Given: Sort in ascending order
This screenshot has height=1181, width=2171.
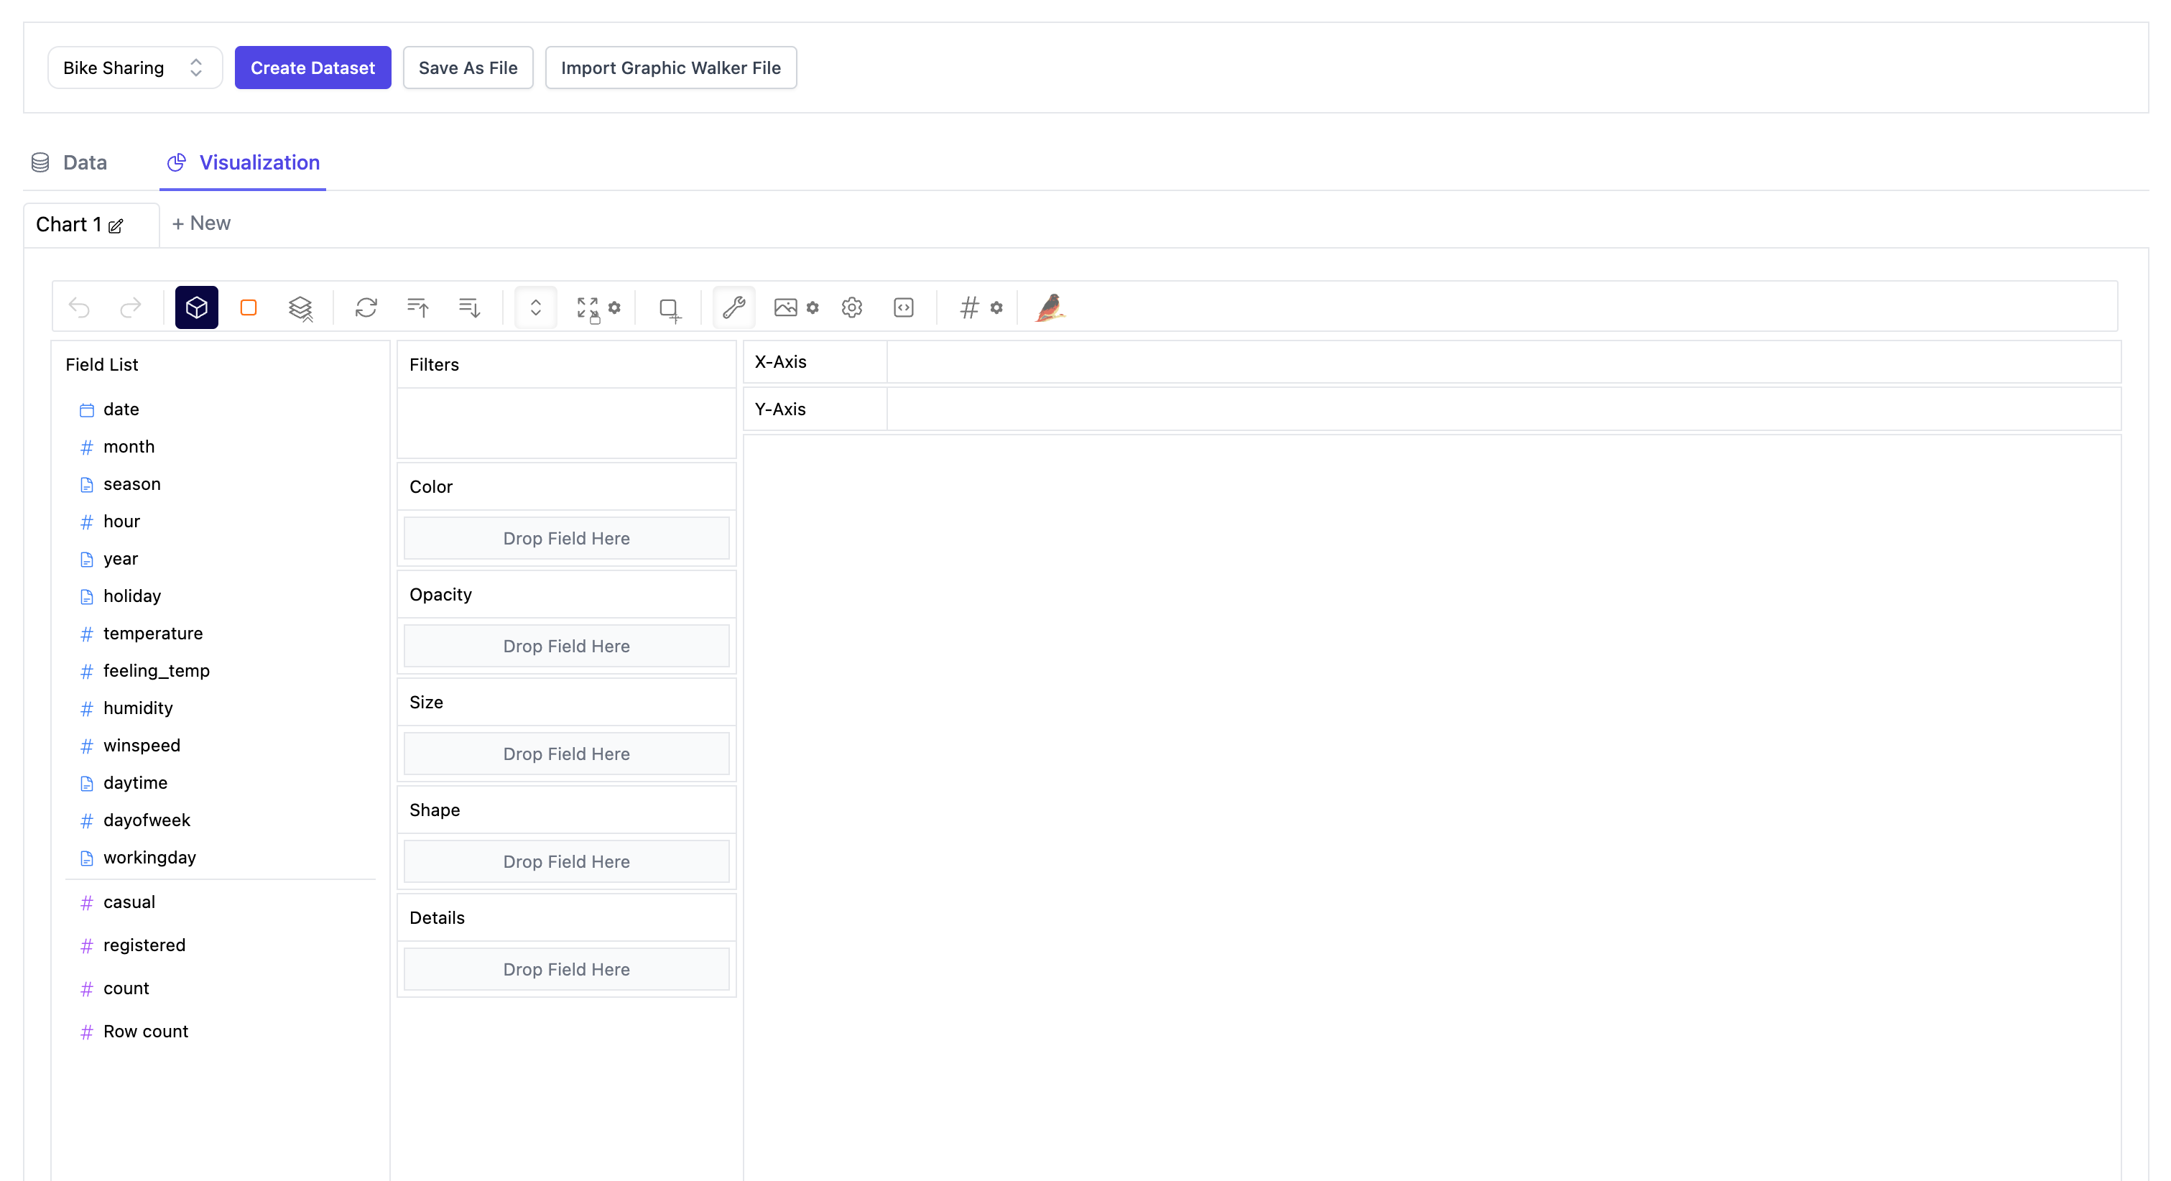Looking at the screenshot, I should (418, 307).
